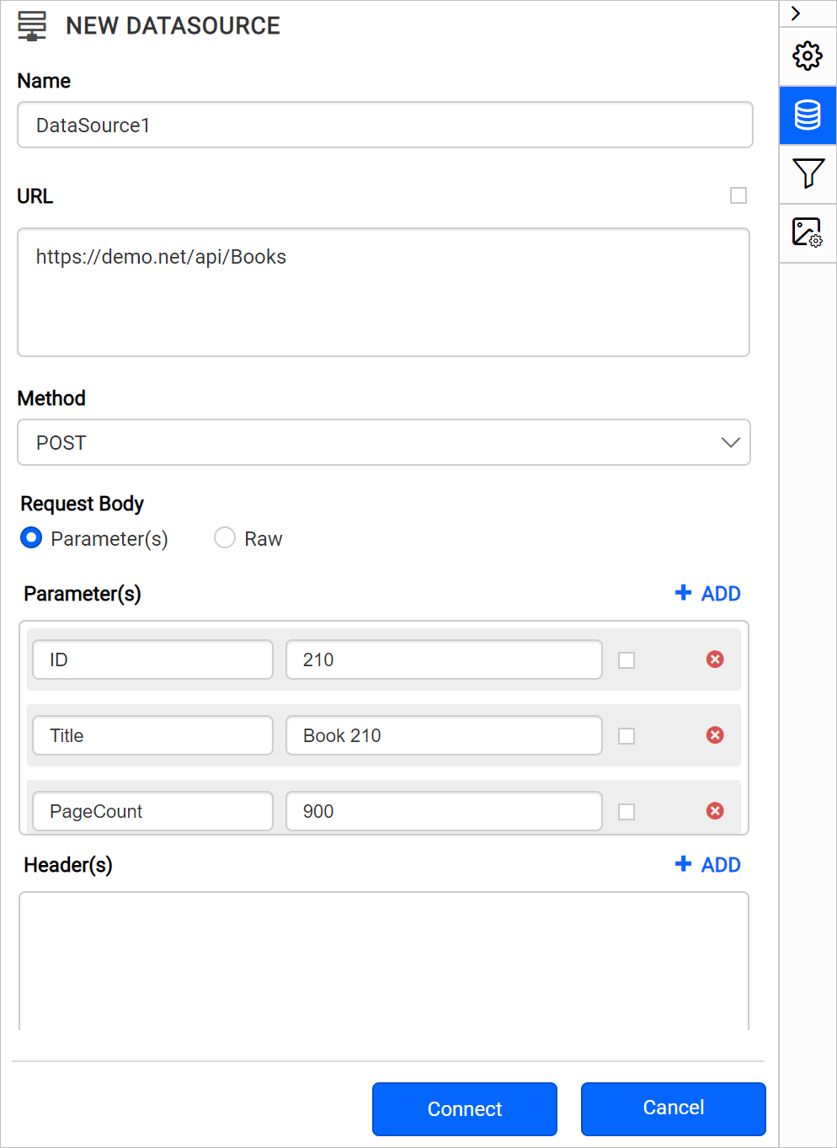The height and width of the screenshot is (1148, 837).
Task: Add a new header with ADD
Action: click(708, 865)
